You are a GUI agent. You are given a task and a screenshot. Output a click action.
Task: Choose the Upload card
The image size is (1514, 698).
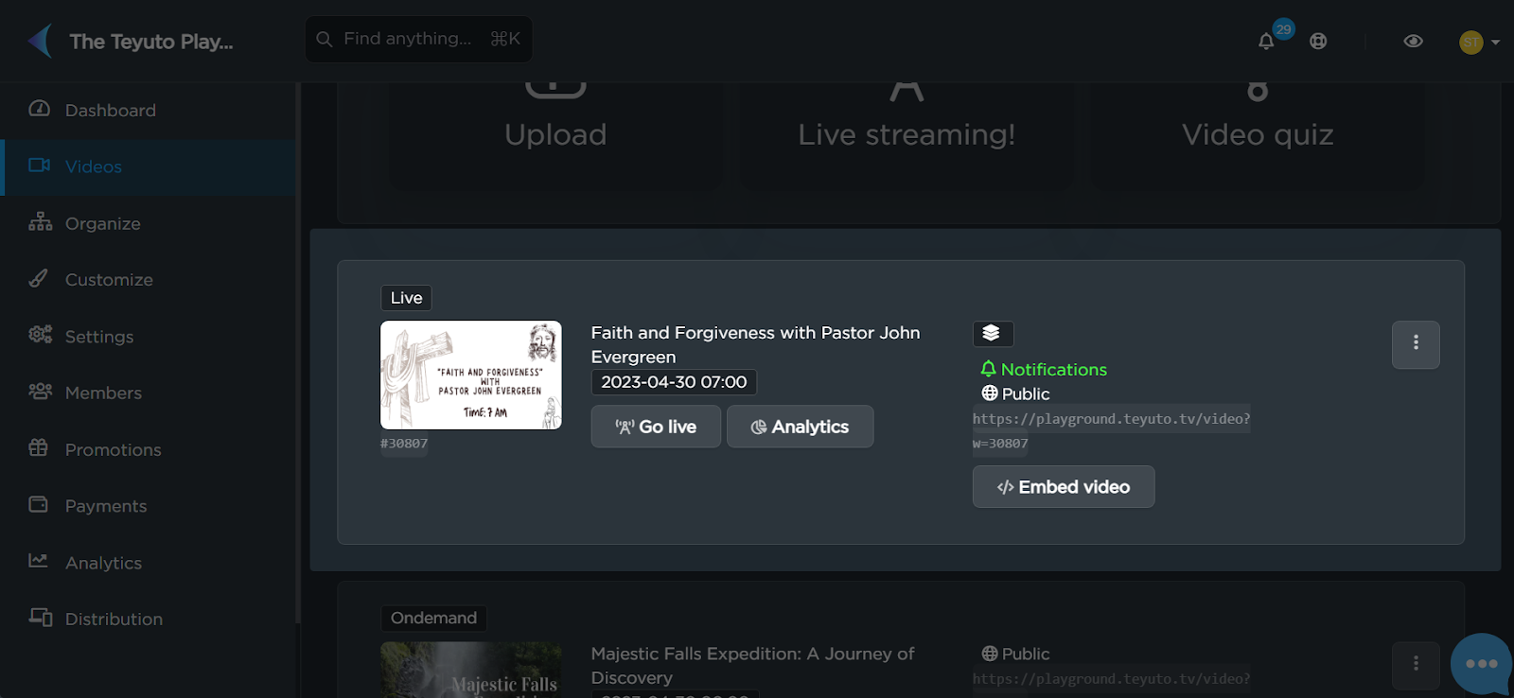(555, 134)
